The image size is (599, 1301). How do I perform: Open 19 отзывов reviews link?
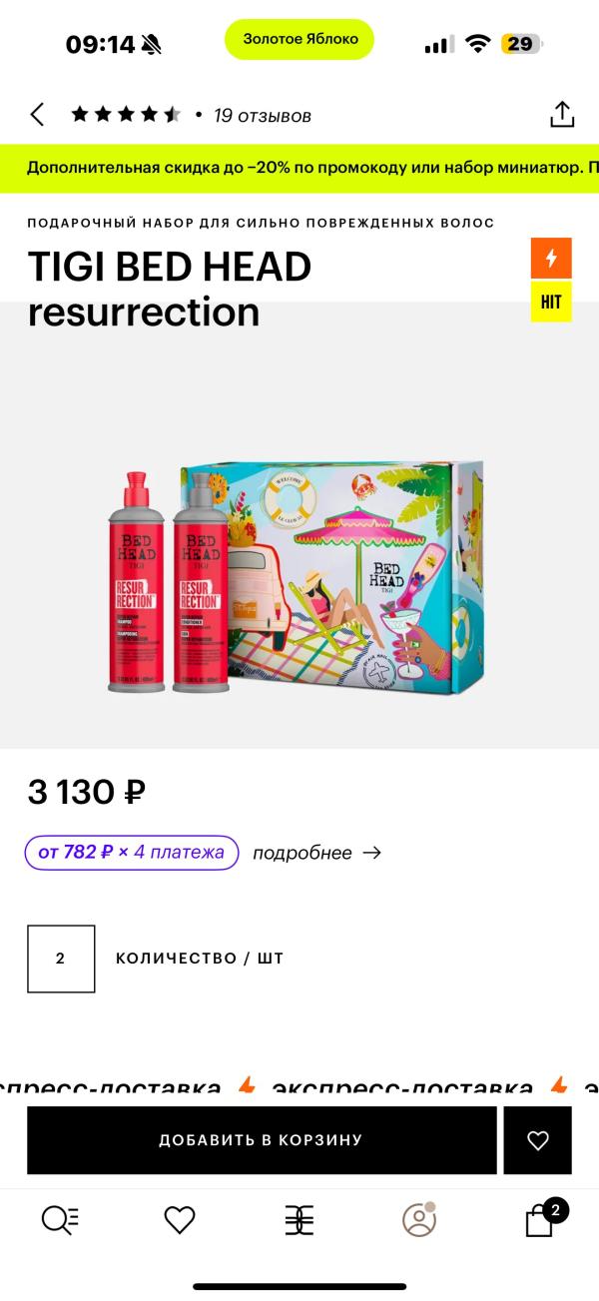(x=263, y=115)
